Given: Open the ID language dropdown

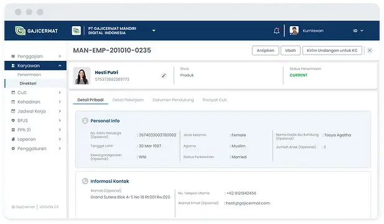Looking at the screenshot, I should (358, 30).
